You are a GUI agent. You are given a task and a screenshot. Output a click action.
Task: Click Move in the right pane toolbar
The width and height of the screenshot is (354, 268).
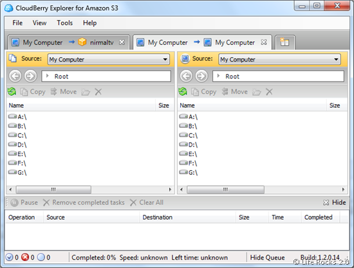(234, 92)
